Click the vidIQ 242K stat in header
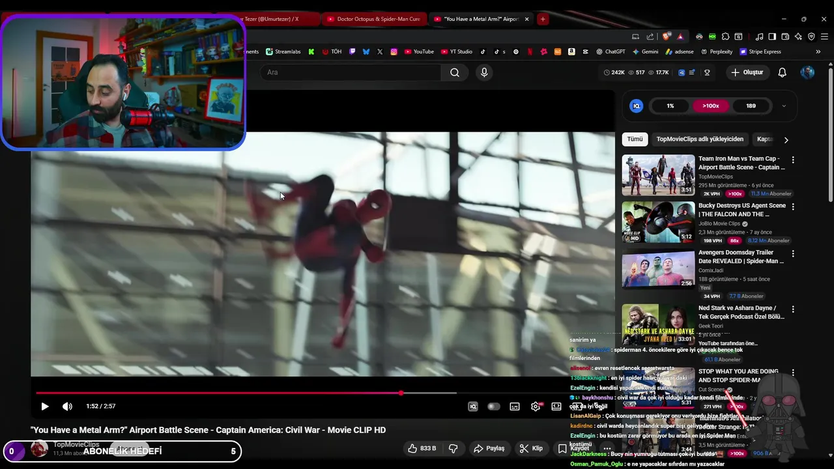Screen dimensions: 834x469 tap(614, 72)
